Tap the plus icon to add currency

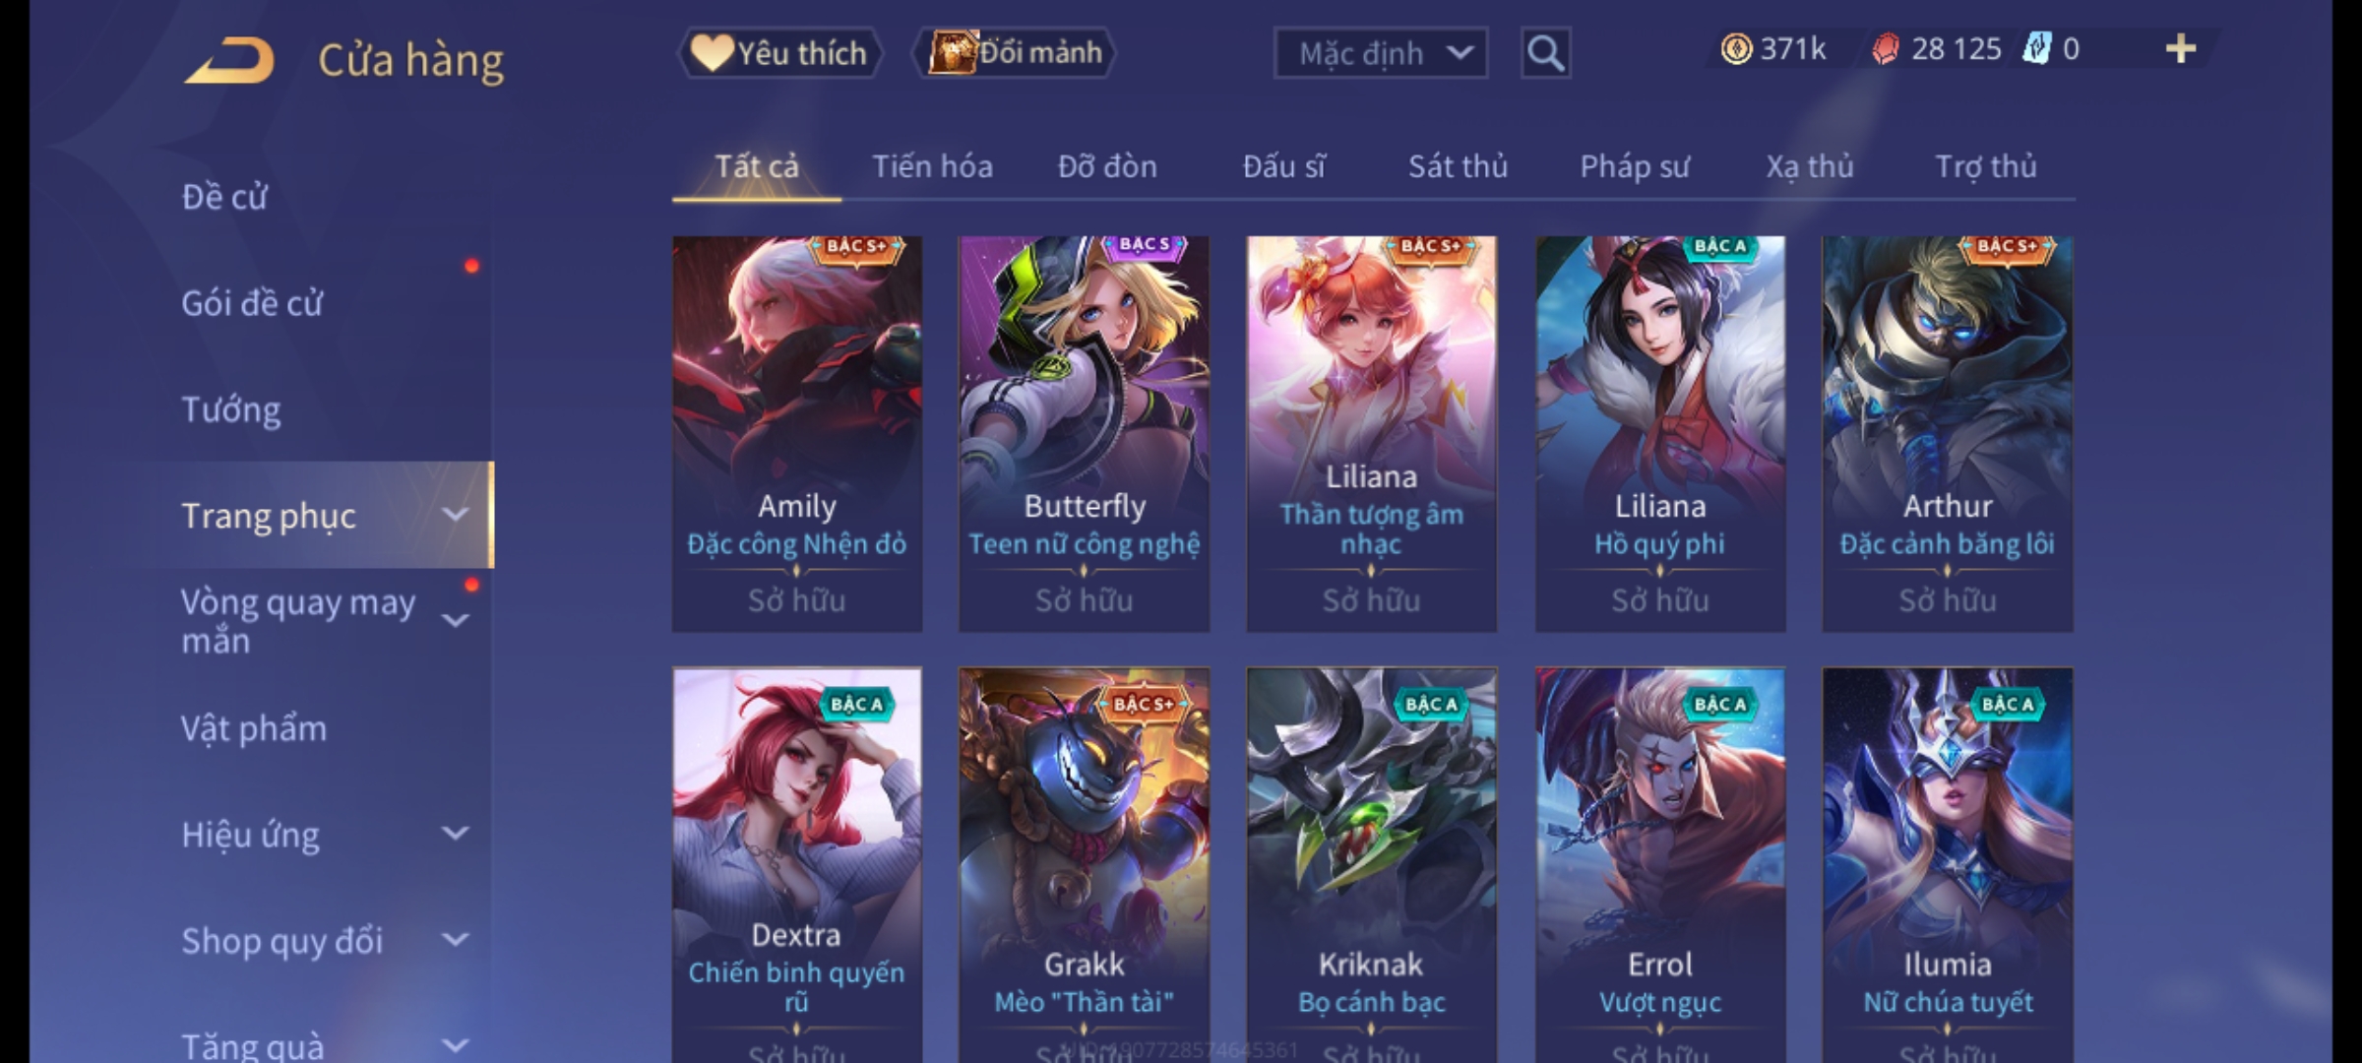point(2181,49)
